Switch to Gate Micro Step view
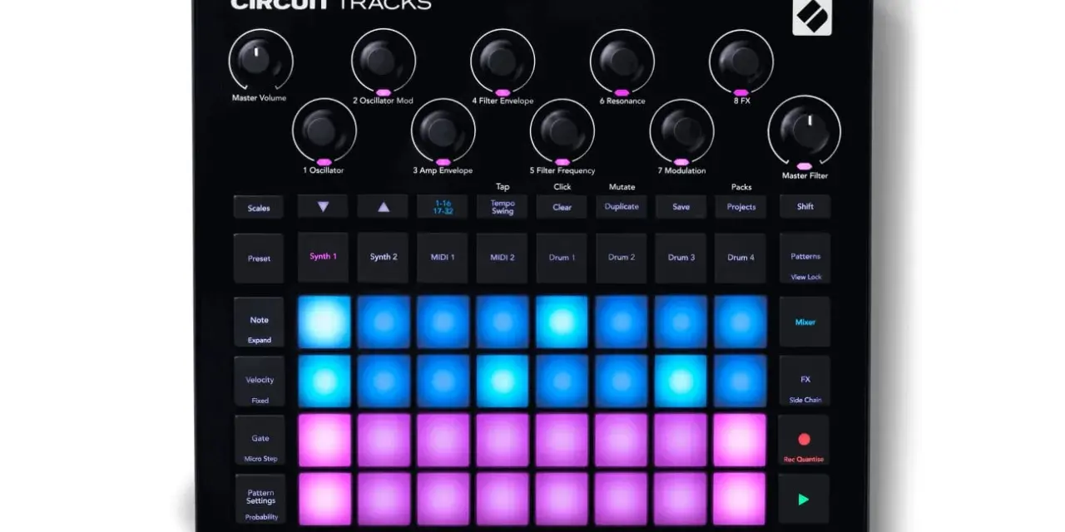1065x532 pixels. [x=259, y=441]
